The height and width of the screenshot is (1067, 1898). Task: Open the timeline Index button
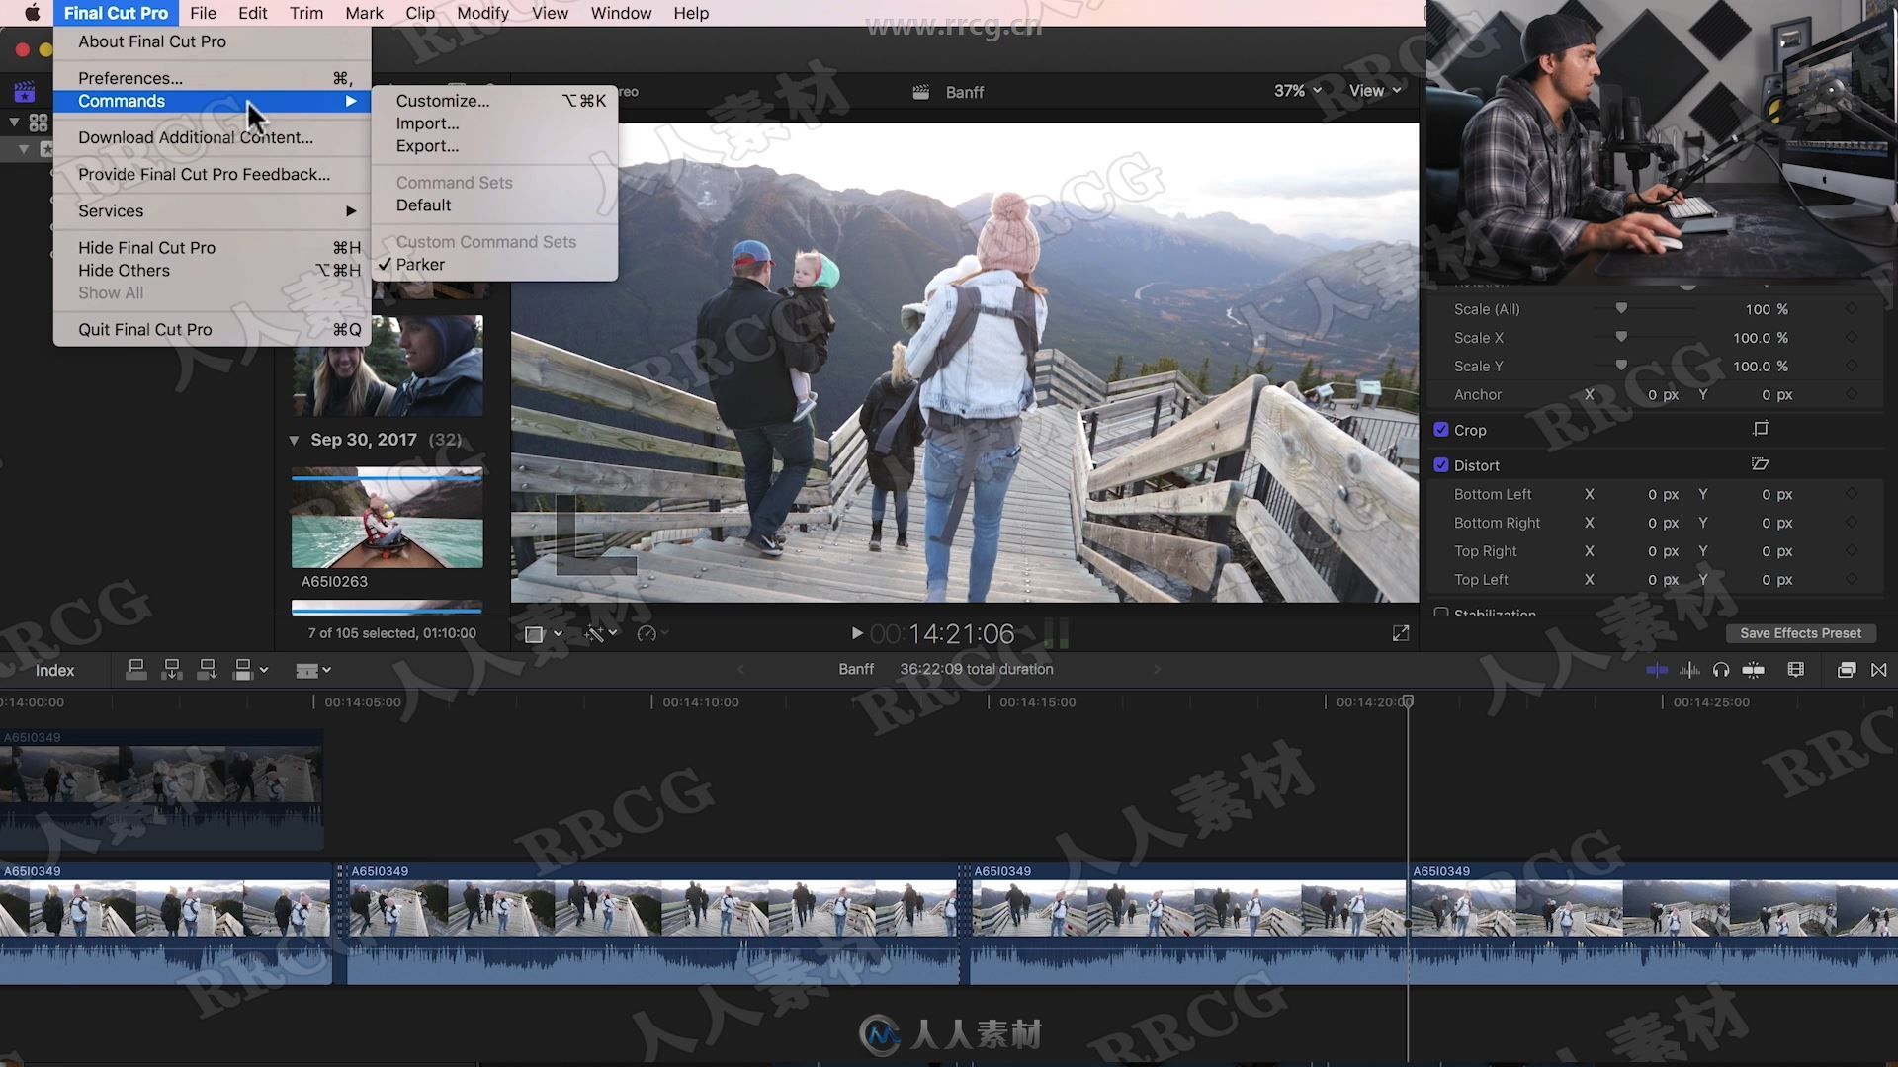coord(54,670)
